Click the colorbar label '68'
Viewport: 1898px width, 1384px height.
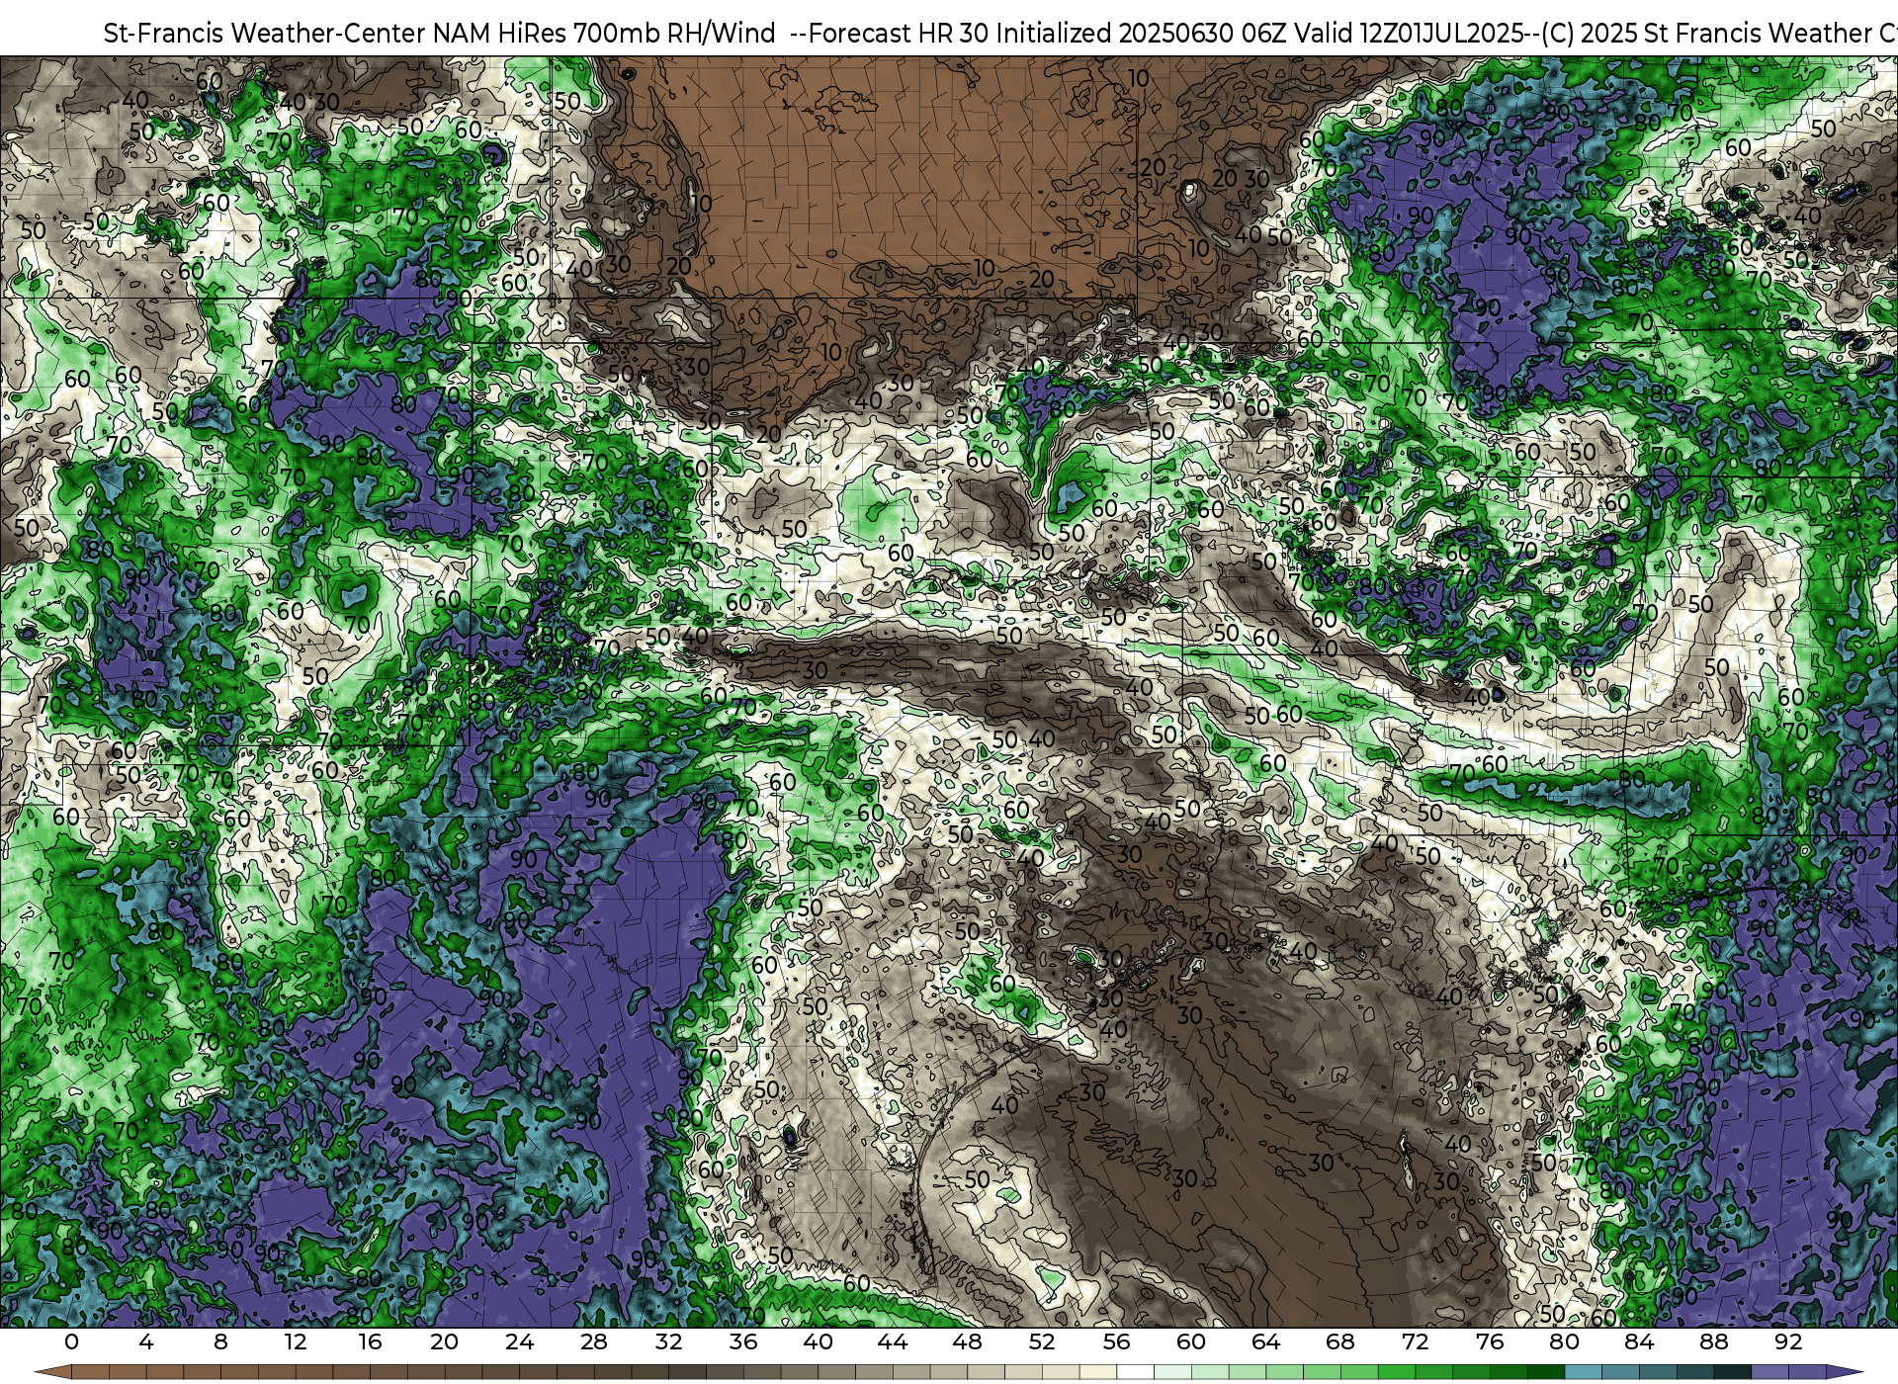coord(1340,1341)
